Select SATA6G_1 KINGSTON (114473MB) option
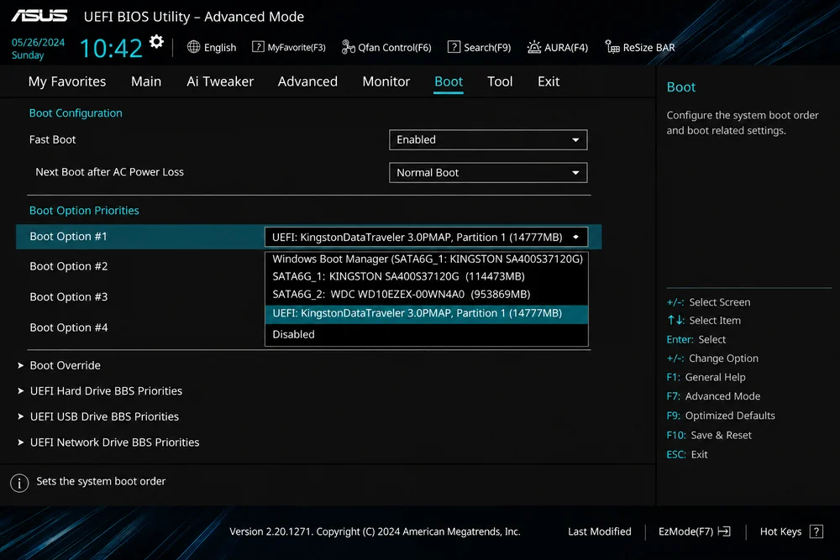The width and height of the screenshot is (840, 560). (x=427, y=276)
